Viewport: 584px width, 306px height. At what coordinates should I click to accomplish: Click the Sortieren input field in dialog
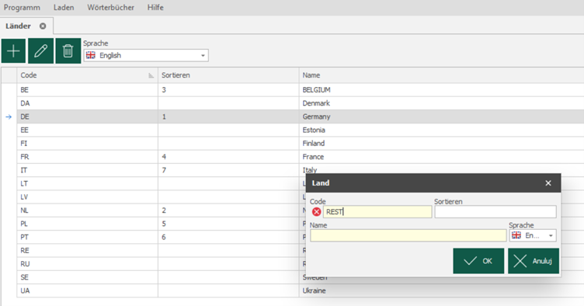tap(495, 212)
